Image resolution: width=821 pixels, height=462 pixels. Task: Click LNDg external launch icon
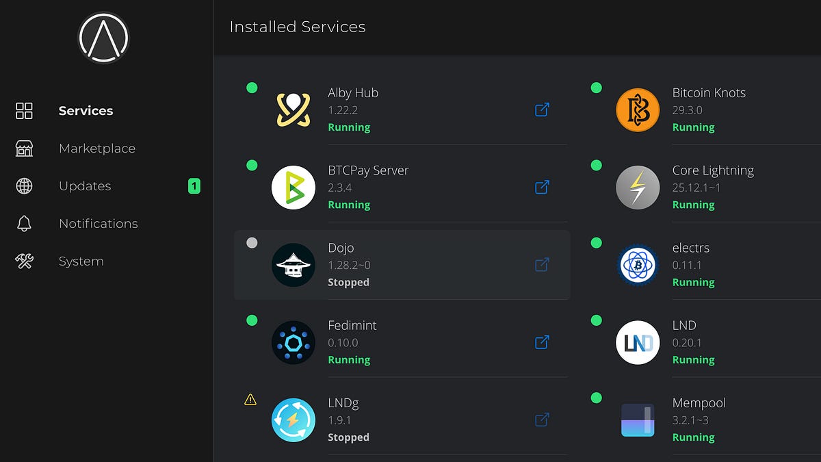click(x=542, y=419)
